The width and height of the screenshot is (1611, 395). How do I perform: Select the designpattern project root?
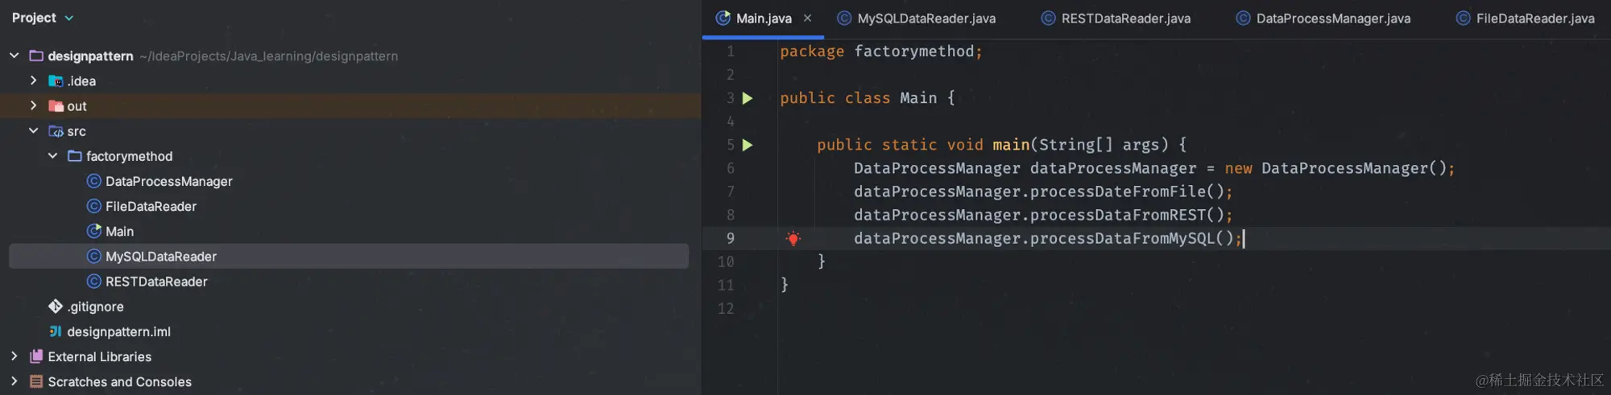click(x=90, y=56)
